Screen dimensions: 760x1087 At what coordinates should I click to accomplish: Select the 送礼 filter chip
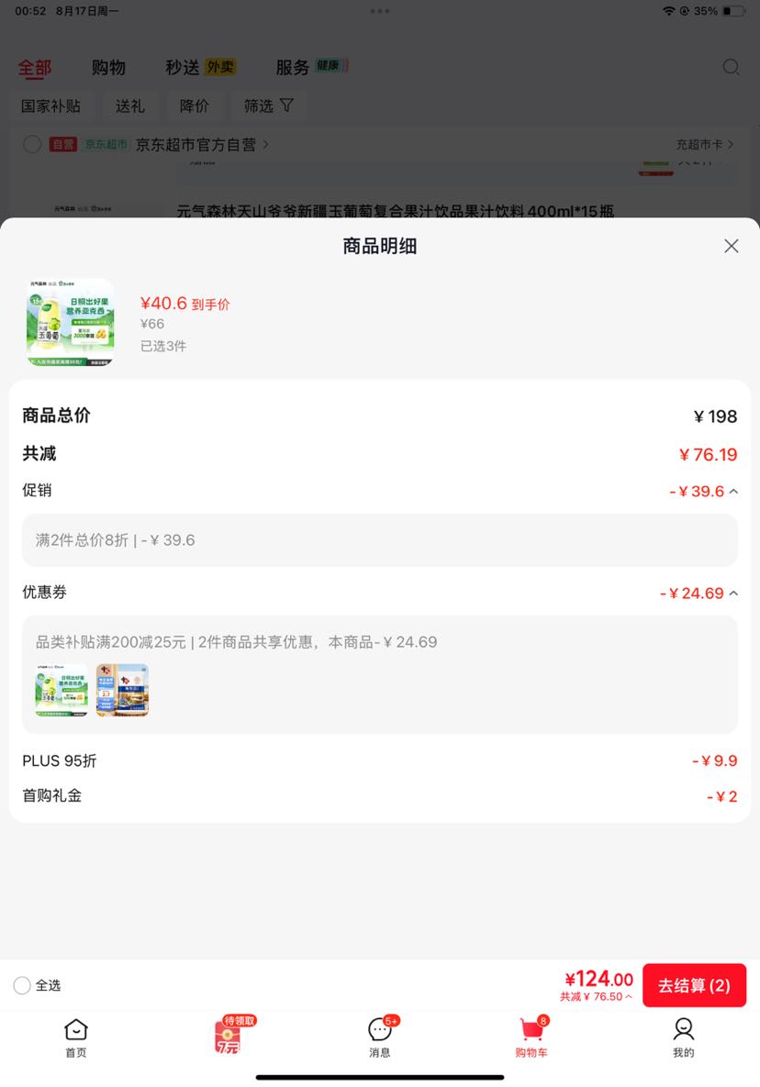(x=129, y=106)
